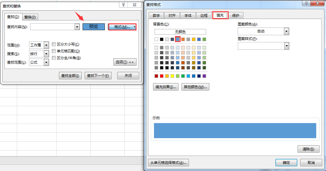Enable the 单元格匹配(O) checkbox

point(54,51)
